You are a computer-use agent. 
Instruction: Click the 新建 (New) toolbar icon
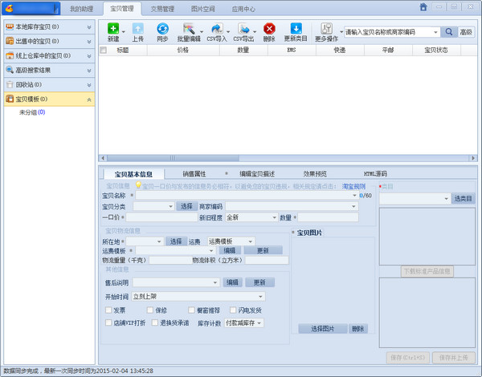(112, 30)
